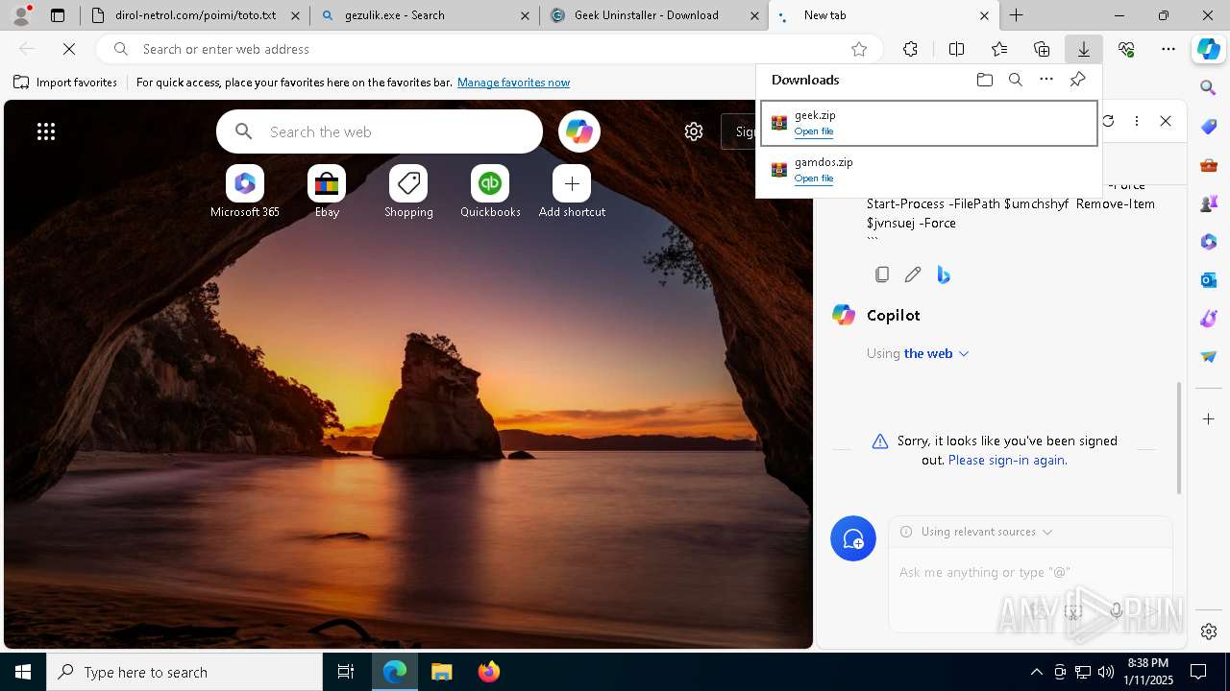This screenshot has width=1230, height=691.
Task: Open sidebar Outlook icon
Action: pyautogui.click(x=1209, y=280)
